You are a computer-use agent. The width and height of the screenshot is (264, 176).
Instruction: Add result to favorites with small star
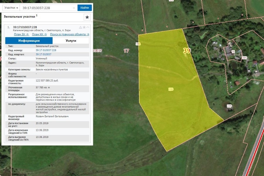click(84, 27)
